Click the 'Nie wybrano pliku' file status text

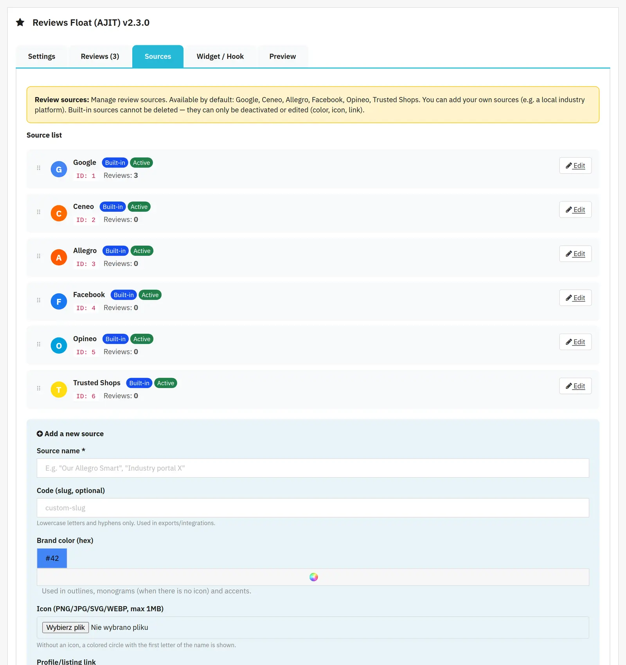click(x=119, y=627)
